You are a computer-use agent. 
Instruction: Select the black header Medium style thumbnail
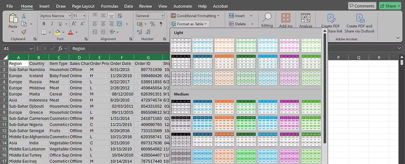[181, 107]
